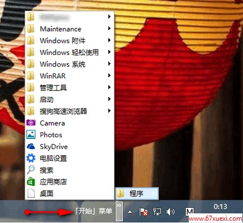Image resolution: width=243 pixels, height=223 pixels.
Task: Expand the Maintenance submenu arrow
Action: click(109, 29)
